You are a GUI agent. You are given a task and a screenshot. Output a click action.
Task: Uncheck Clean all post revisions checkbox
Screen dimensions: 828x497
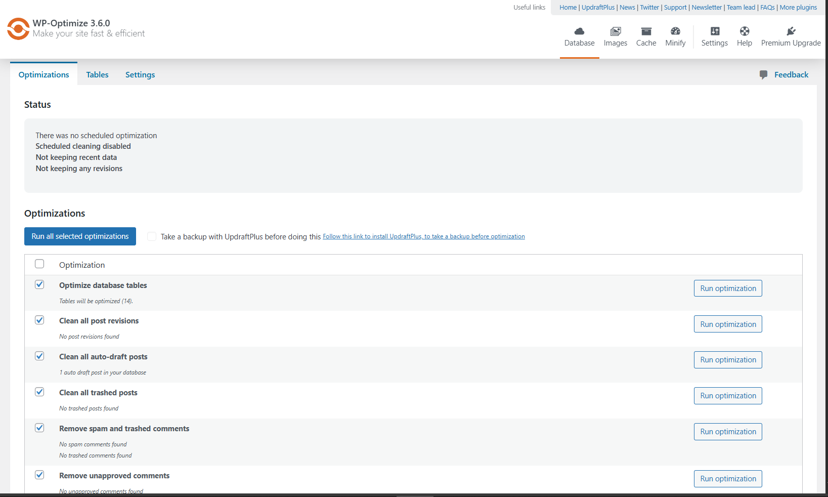[x=39, y=320]
